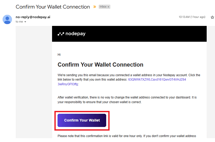
Task: Click the email subject line at top
Action: (53, 7)
